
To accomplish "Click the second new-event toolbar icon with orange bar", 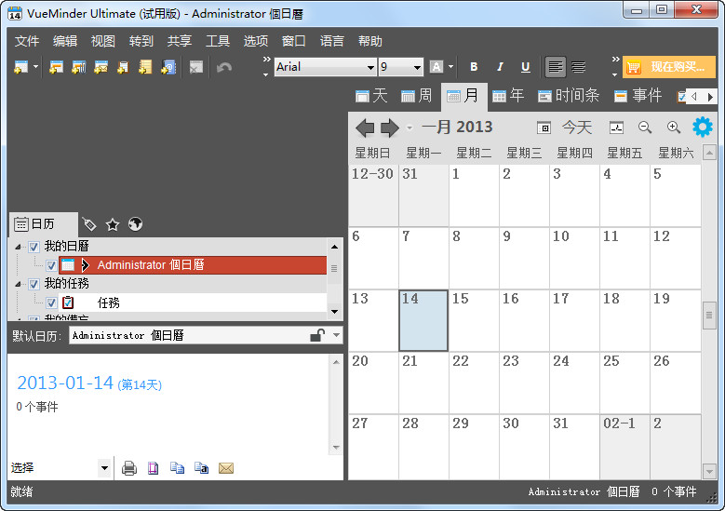I will coord(56,68).
